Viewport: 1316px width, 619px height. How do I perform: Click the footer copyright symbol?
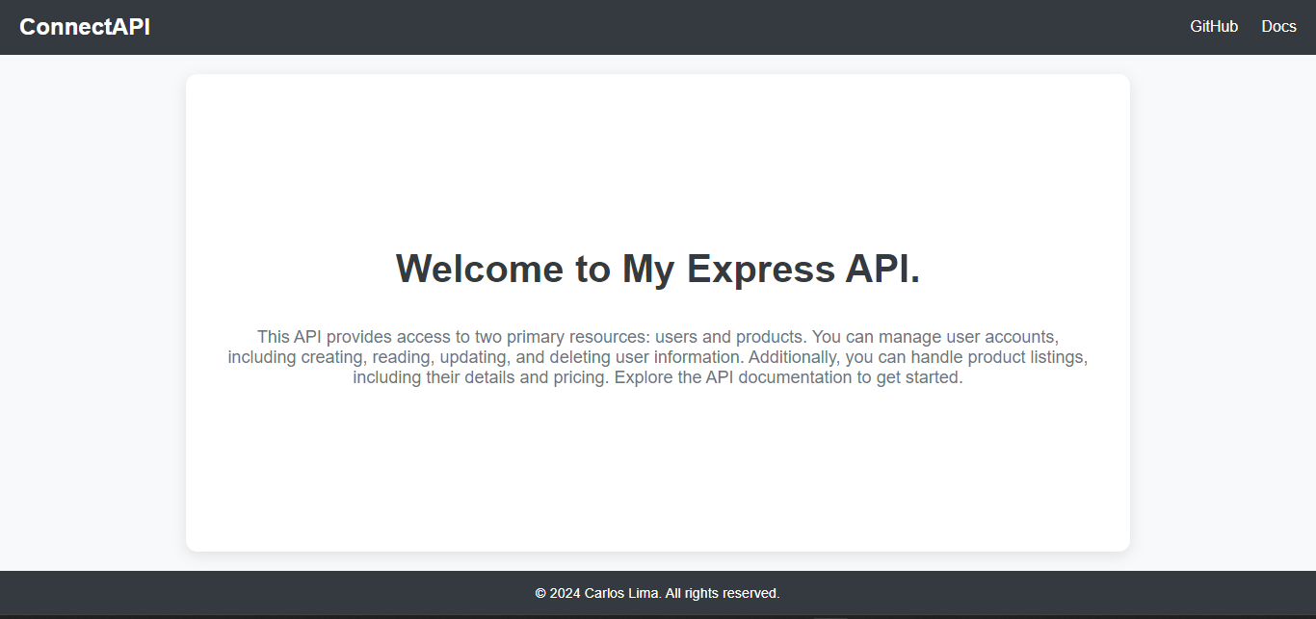pyautogui.click(x=540, y=593)
